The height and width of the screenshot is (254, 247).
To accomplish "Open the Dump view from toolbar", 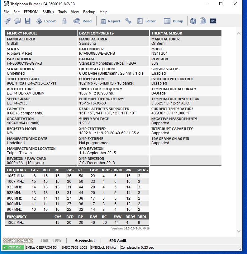I will coord(173,21).
